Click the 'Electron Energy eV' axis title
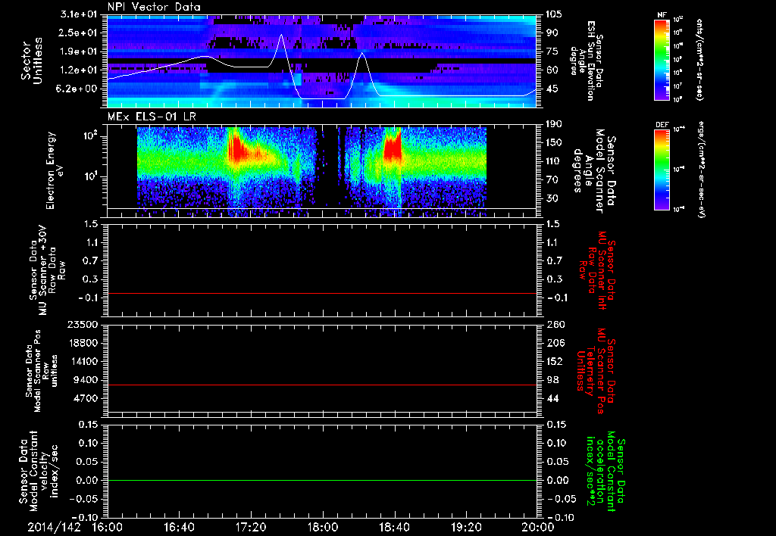776x536 pixels. coord(56,170)
